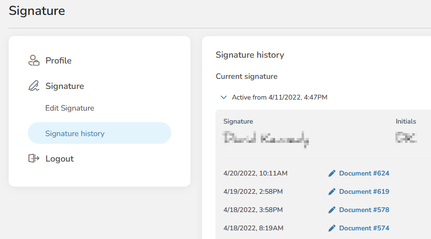Log out using the Logout item
Image resolution: width=431 pixels, height=239 pixels.
[60, 159]
